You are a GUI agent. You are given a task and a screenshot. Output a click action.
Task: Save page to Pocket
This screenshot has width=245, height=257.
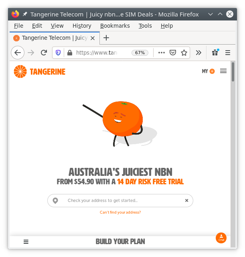click(173, 53)
